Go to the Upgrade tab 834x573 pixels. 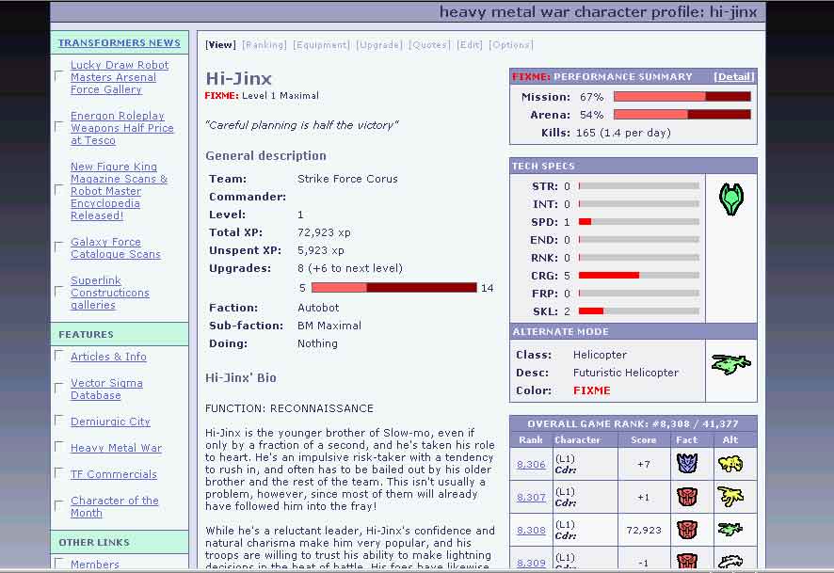[378, 44]
